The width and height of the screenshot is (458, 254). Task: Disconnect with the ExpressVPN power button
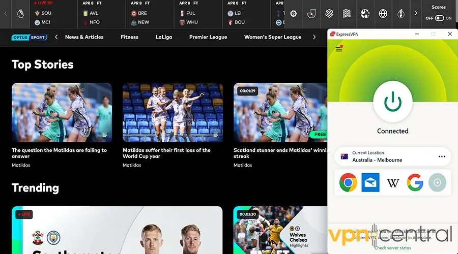(392, 102)
